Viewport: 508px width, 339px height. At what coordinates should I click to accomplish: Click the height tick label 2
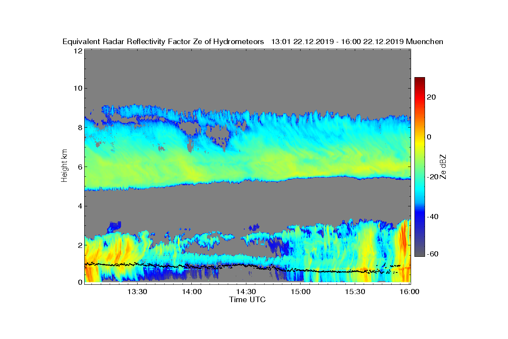80,245
